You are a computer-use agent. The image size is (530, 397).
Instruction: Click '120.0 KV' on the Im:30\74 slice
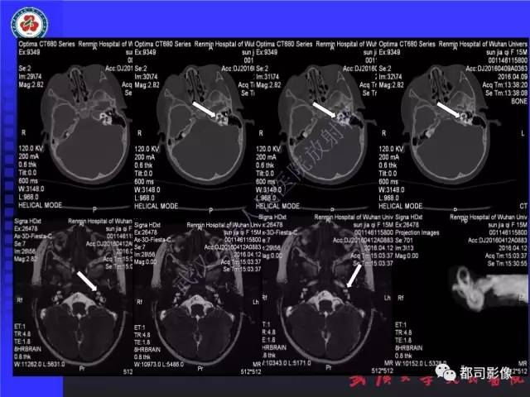pyautogui.click(x=147, y=149)
